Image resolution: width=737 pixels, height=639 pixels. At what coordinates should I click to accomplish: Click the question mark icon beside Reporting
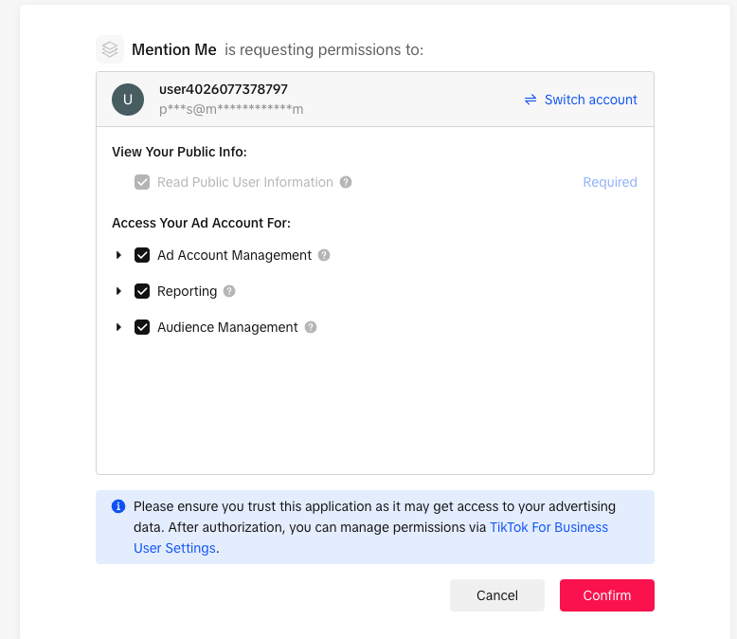coord(229,291)
